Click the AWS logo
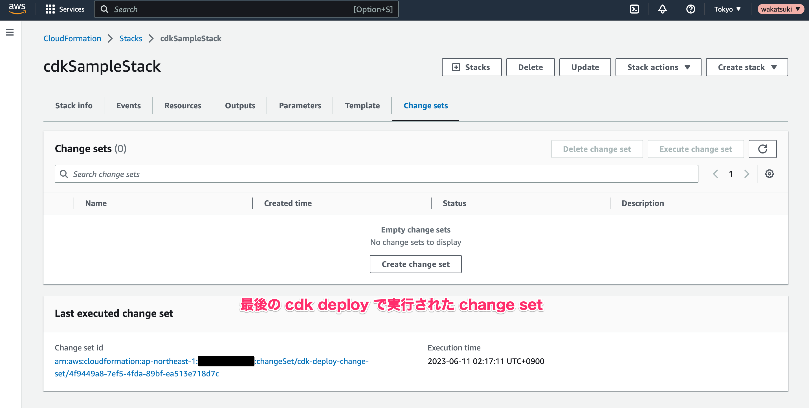 [x=16, y=9]
